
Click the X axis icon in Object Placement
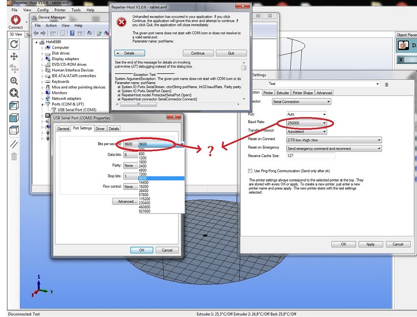[x=401, y=60]
